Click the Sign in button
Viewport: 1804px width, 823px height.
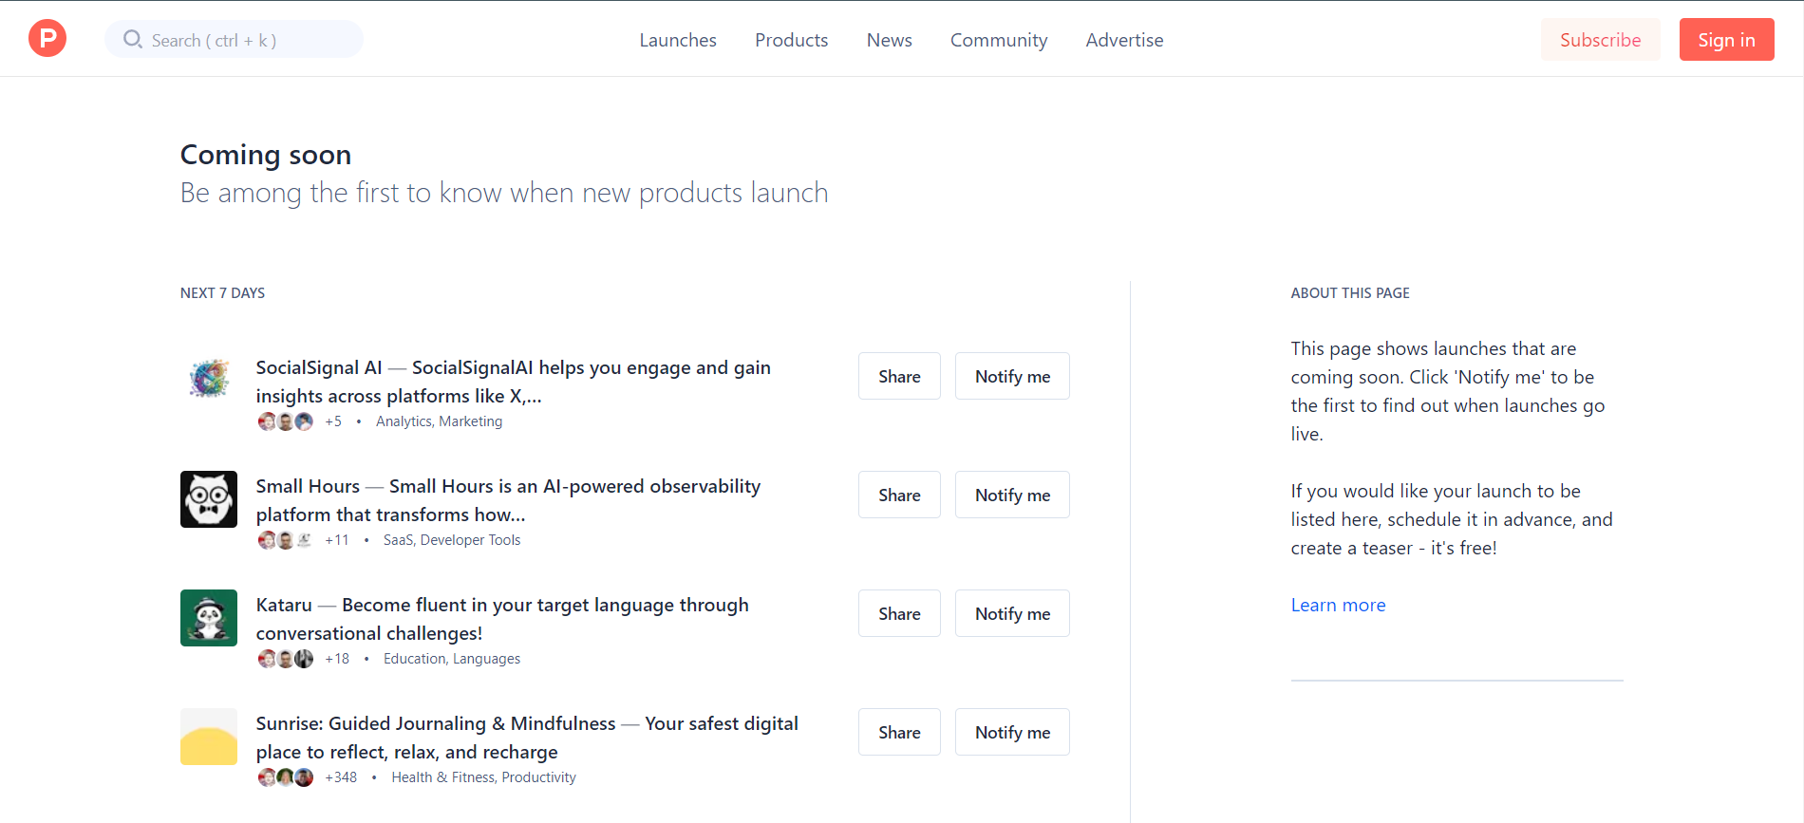[1727, 40]
